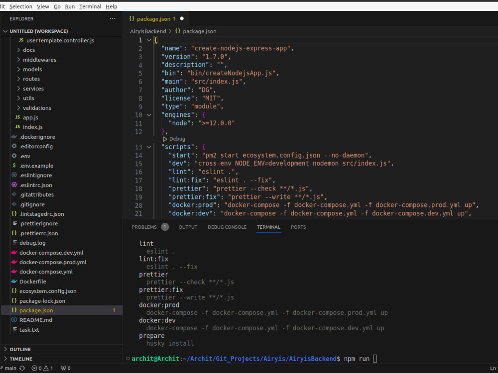Click the ESLint icon next to .eslintrc.json
The image size is (498, 373).
click(15, 185)
